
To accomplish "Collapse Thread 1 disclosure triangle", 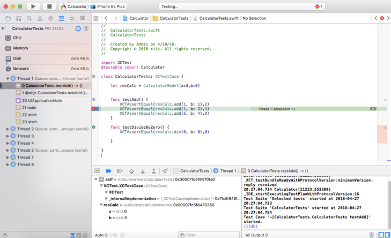I will 8,78.
